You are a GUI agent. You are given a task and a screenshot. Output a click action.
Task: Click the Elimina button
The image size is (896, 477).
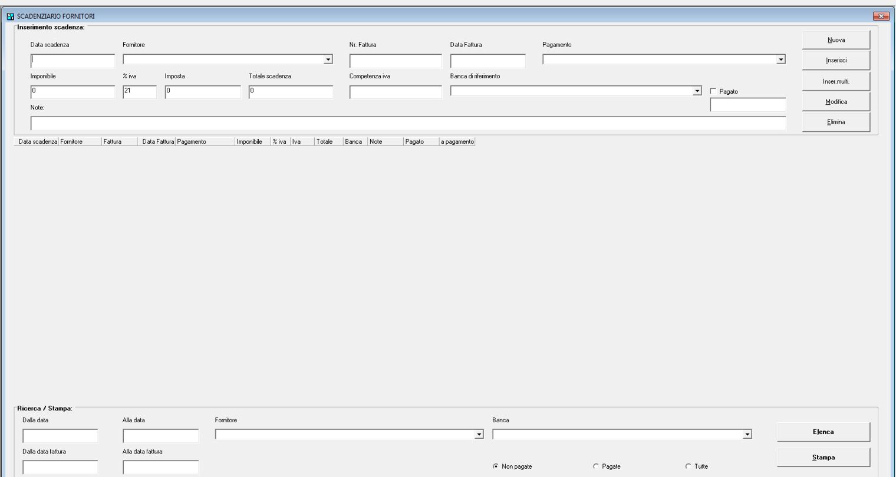pos(836,122)
